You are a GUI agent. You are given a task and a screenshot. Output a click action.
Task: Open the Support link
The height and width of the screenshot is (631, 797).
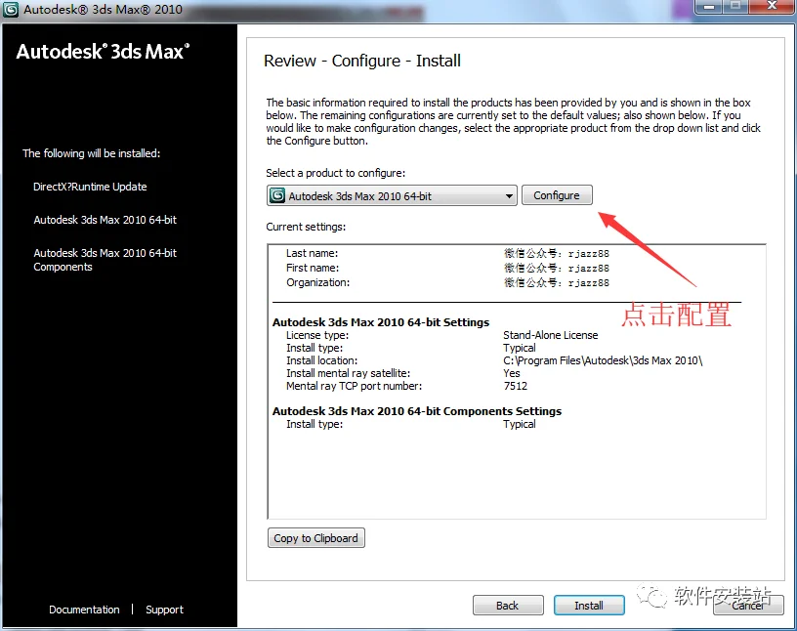pyautogui.click(x=165, y=610)
